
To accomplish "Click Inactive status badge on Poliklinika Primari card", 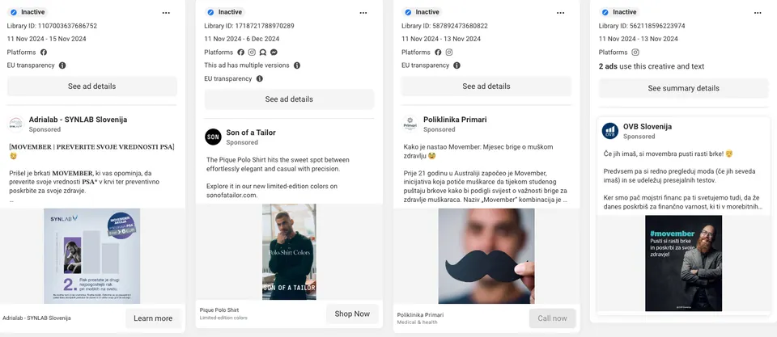I will pyautogui.click(x=422, y=12).
